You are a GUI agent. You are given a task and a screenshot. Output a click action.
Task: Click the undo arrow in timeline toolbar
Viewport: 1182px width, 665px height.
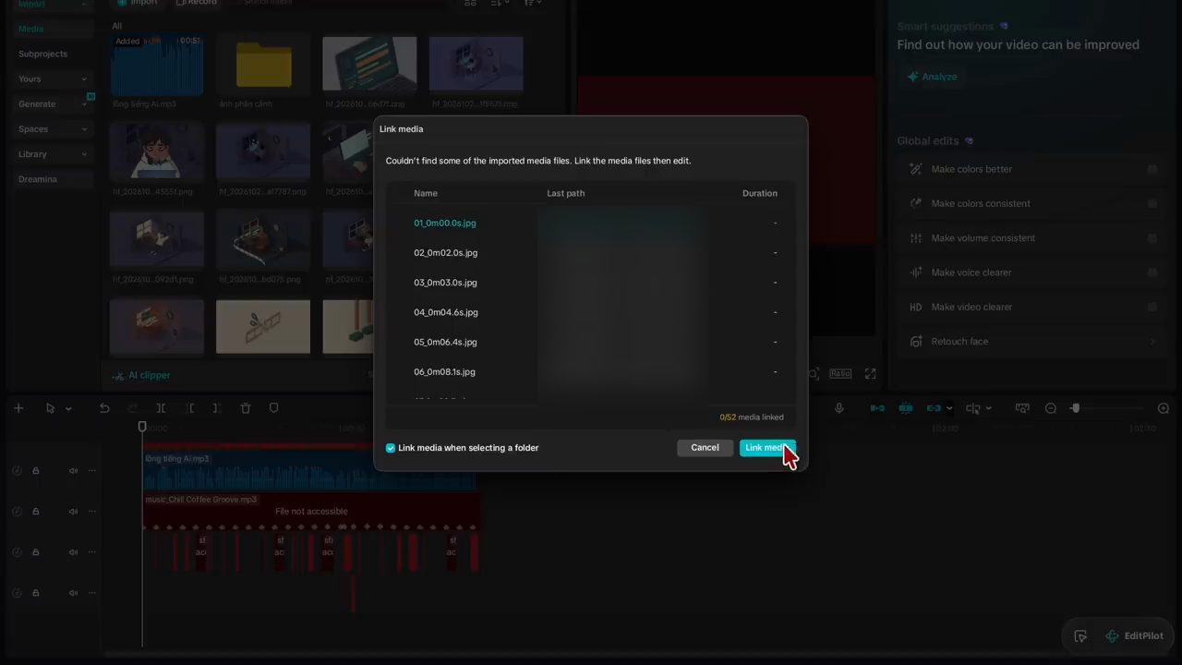tap(104, 408)
